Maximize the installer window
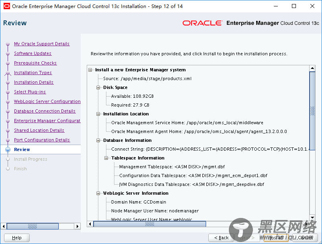 pos(294,6)
